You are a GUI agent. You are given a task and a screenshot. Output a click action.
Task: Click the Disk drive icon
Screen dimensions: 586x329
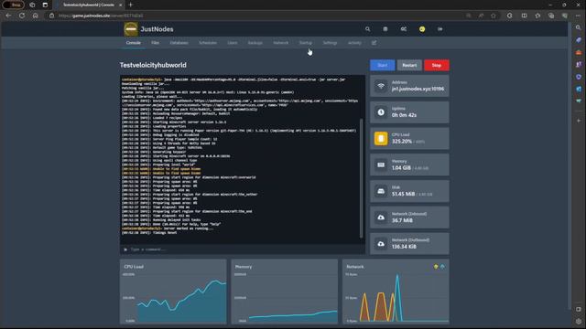[x=381, y=191]
